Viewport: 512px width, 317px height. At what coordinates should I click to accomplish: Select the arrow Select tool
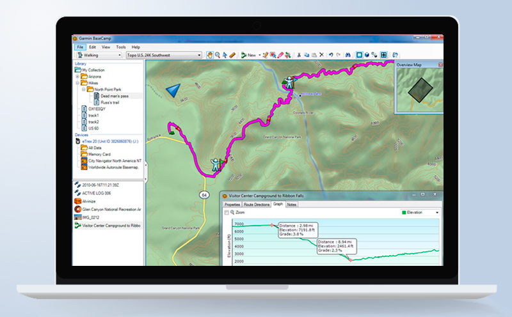point(225,55)
